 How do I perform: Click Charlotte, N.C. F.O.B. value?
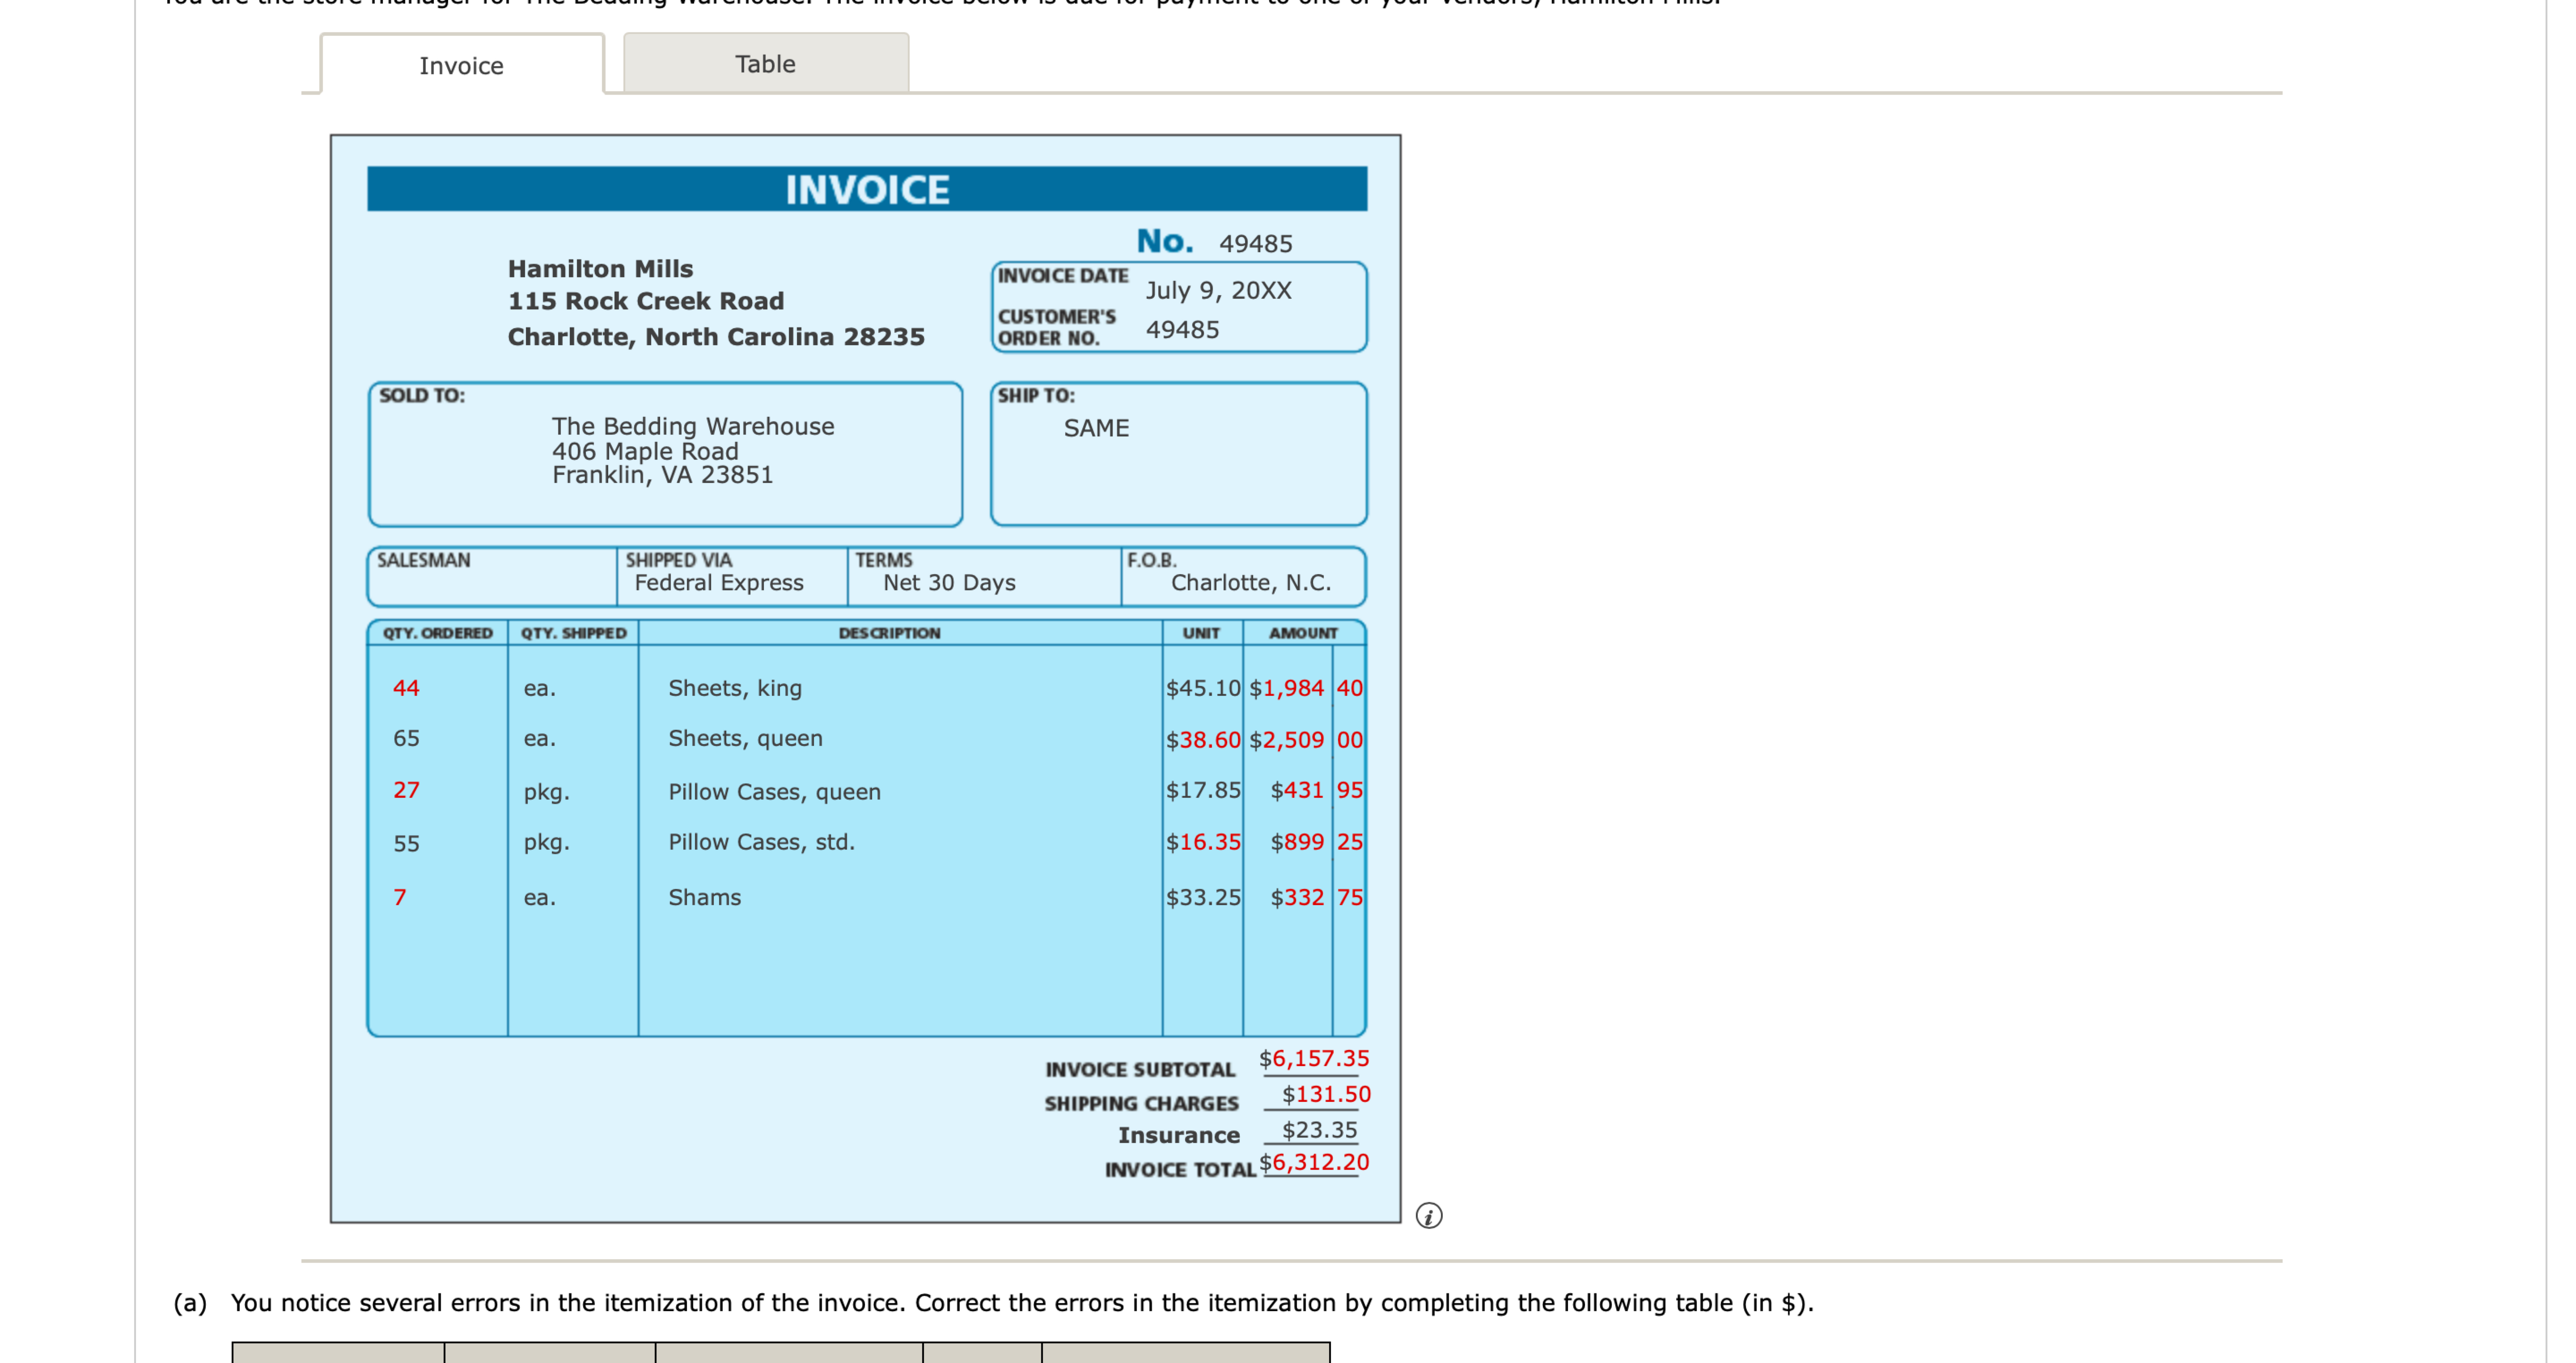point(1250,583)
